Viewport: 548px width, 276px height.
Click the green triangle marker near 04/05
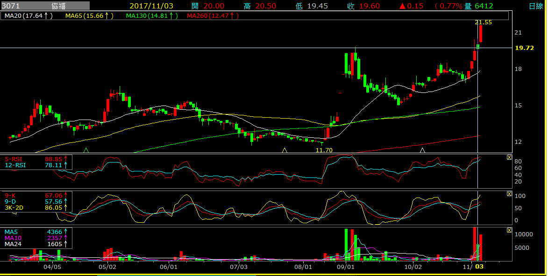(86, 150)
